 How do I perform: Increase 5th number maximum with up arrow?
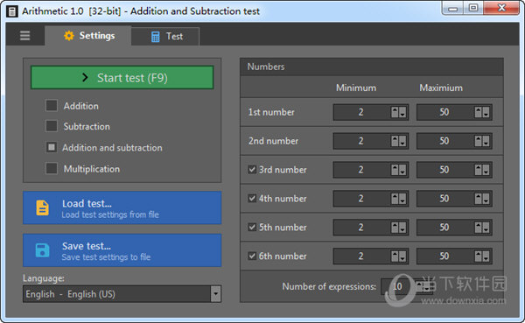tap(479, 228)
